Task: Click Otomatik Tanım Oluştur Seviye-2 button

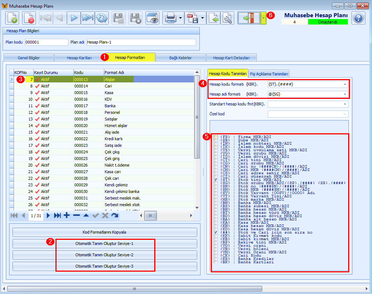Action: click(x=105, y=255)
